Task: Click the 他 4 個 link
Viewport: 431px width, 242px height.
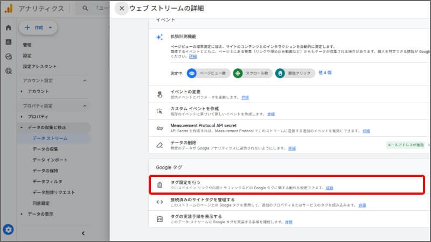Action: (x=325, y=73)
